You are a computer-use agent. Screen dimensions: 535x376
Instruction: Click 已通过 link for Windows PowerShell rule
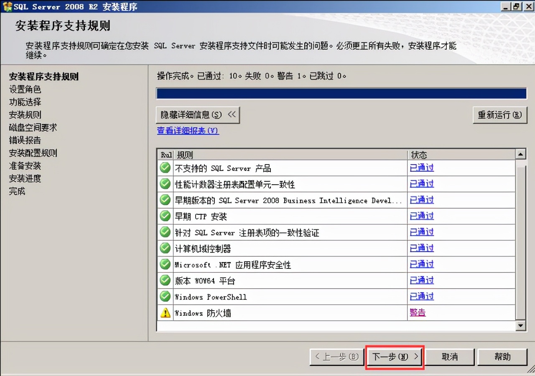(x=421, y=296)
